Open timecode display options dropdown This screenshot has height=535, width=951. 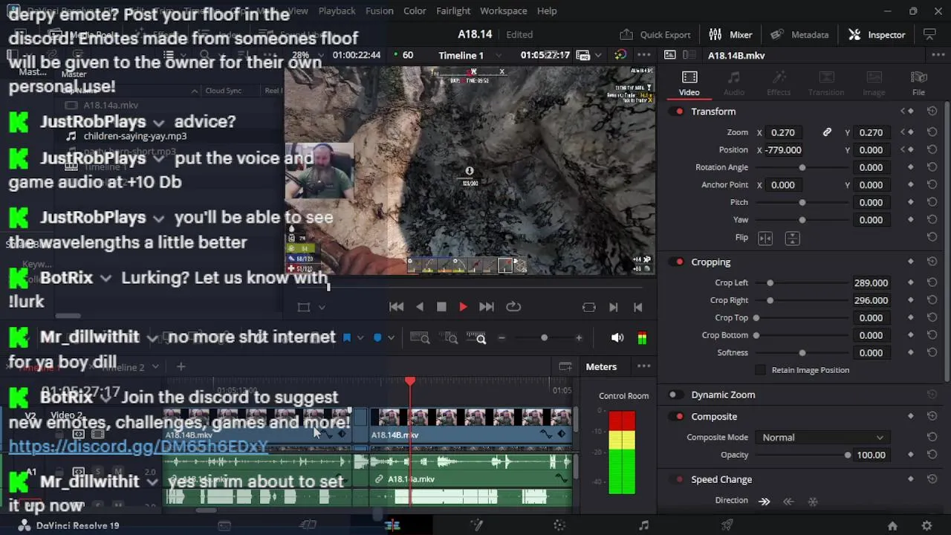(x=598, y=55)
